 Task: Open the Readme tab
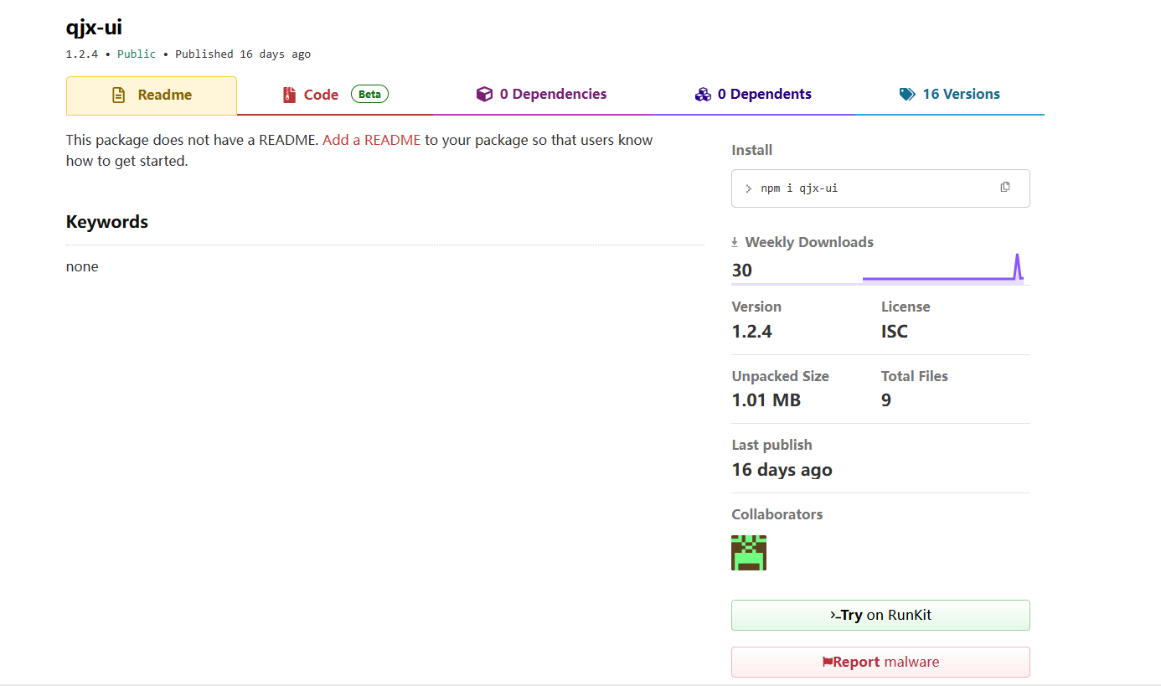pyautogui.click(x=152, y=95)
